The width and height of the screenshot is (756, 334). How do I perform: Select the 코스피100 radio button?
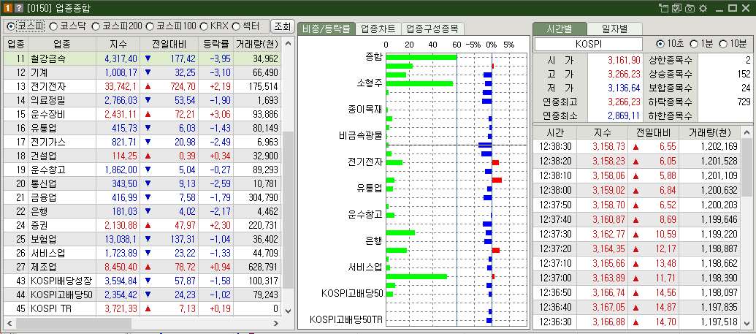[150, 26]
